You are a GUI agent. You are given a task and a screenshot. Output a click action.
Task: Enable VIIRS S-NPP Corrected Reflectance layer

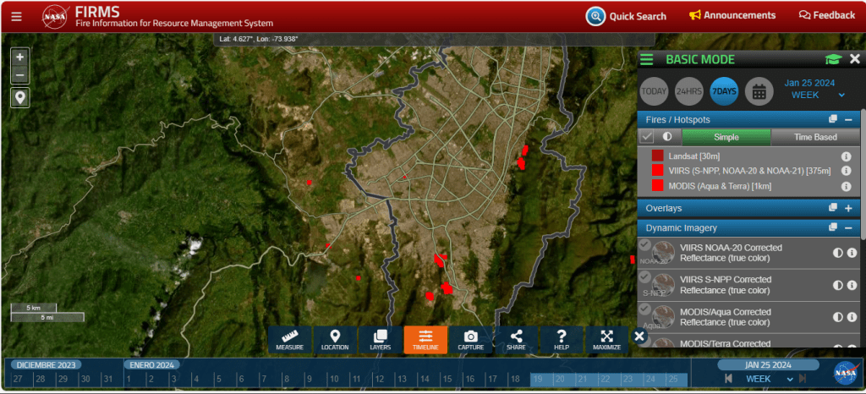click(644, 277)
